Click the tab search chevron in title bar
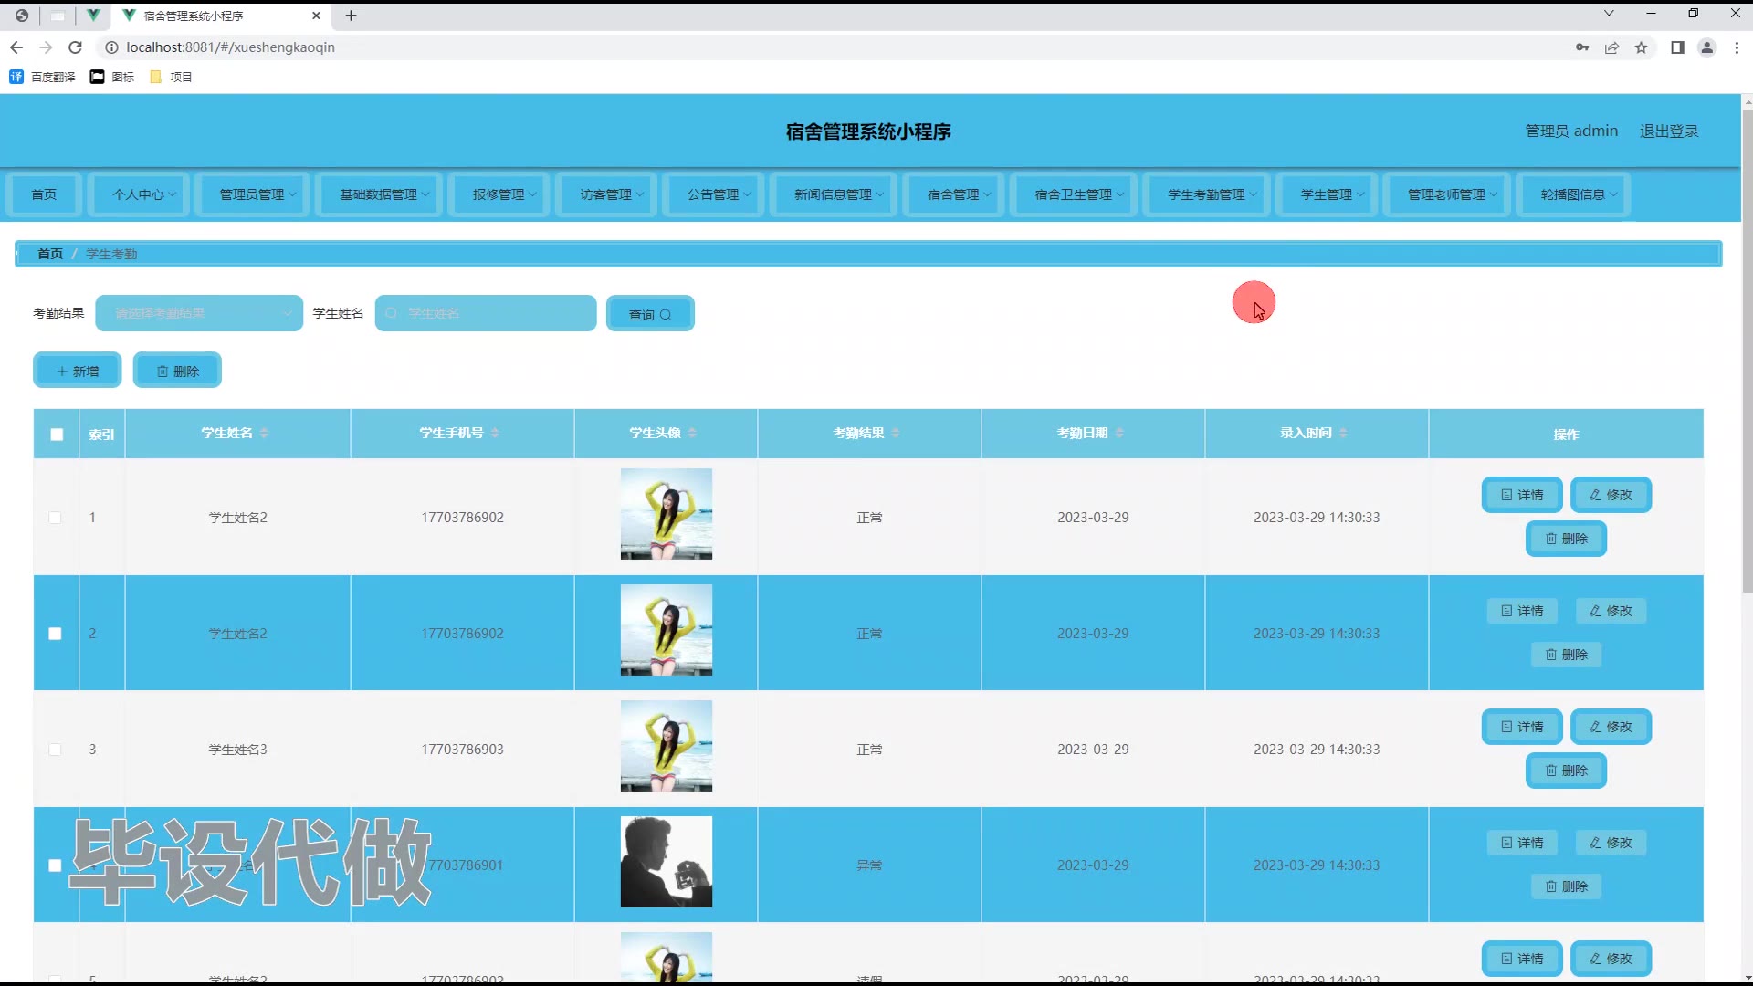This screenshot has width=1753, height=986. click(x=1609, y=13)
